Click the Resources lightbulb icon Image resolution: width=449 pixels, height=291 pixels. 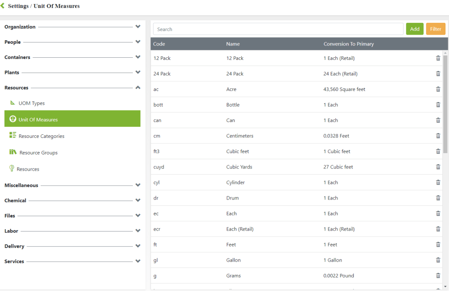pos(12,168)
